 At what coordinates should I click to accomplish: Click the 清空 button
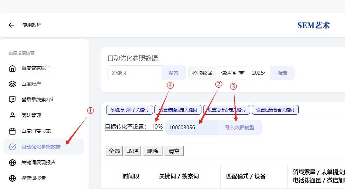click(174, 151)
